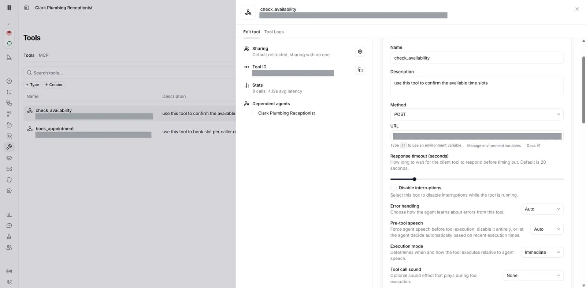The image size is (586, 288).
Task: Click the outgoing phone call sidebar icon
Action: pyautogui.click(x=9, y=282)
